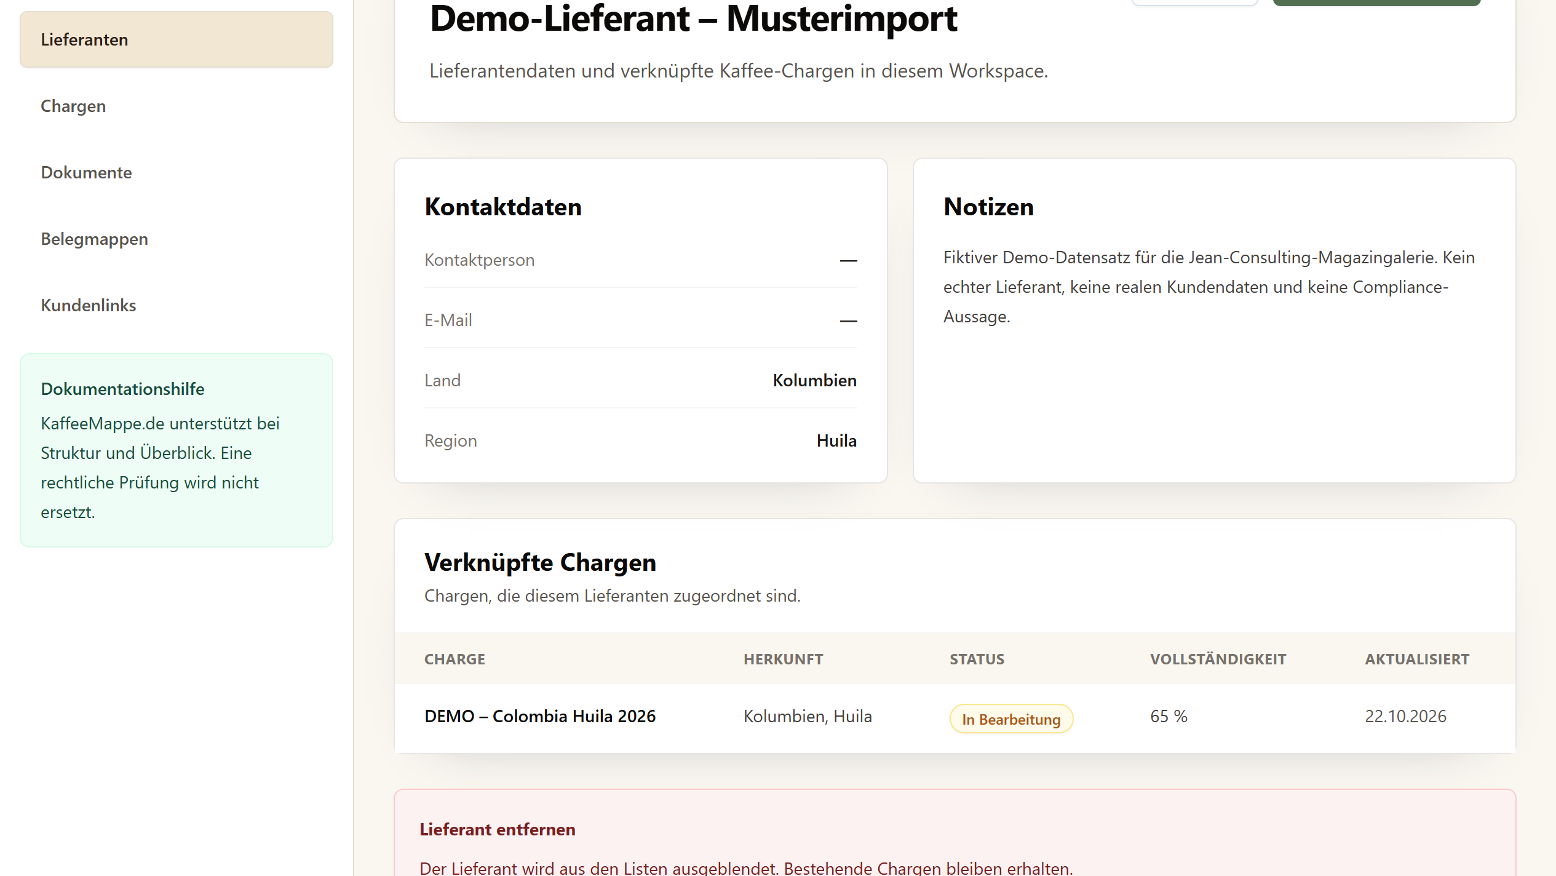
Task: Click the Demo-Lieferant – Musterimport page title
Action: (693, 18)
